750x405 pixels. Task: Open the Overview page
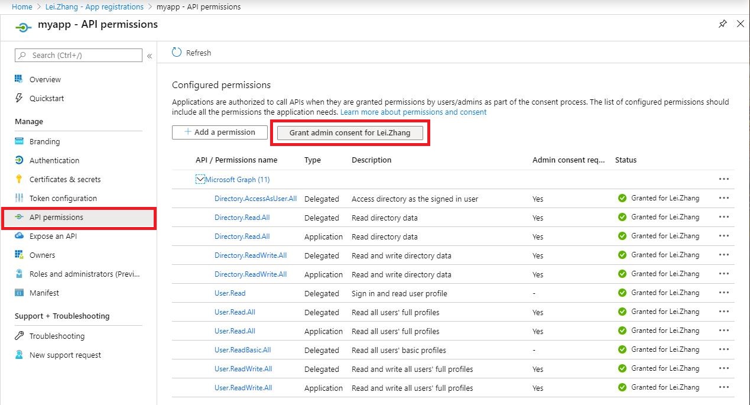coord(45,79)
